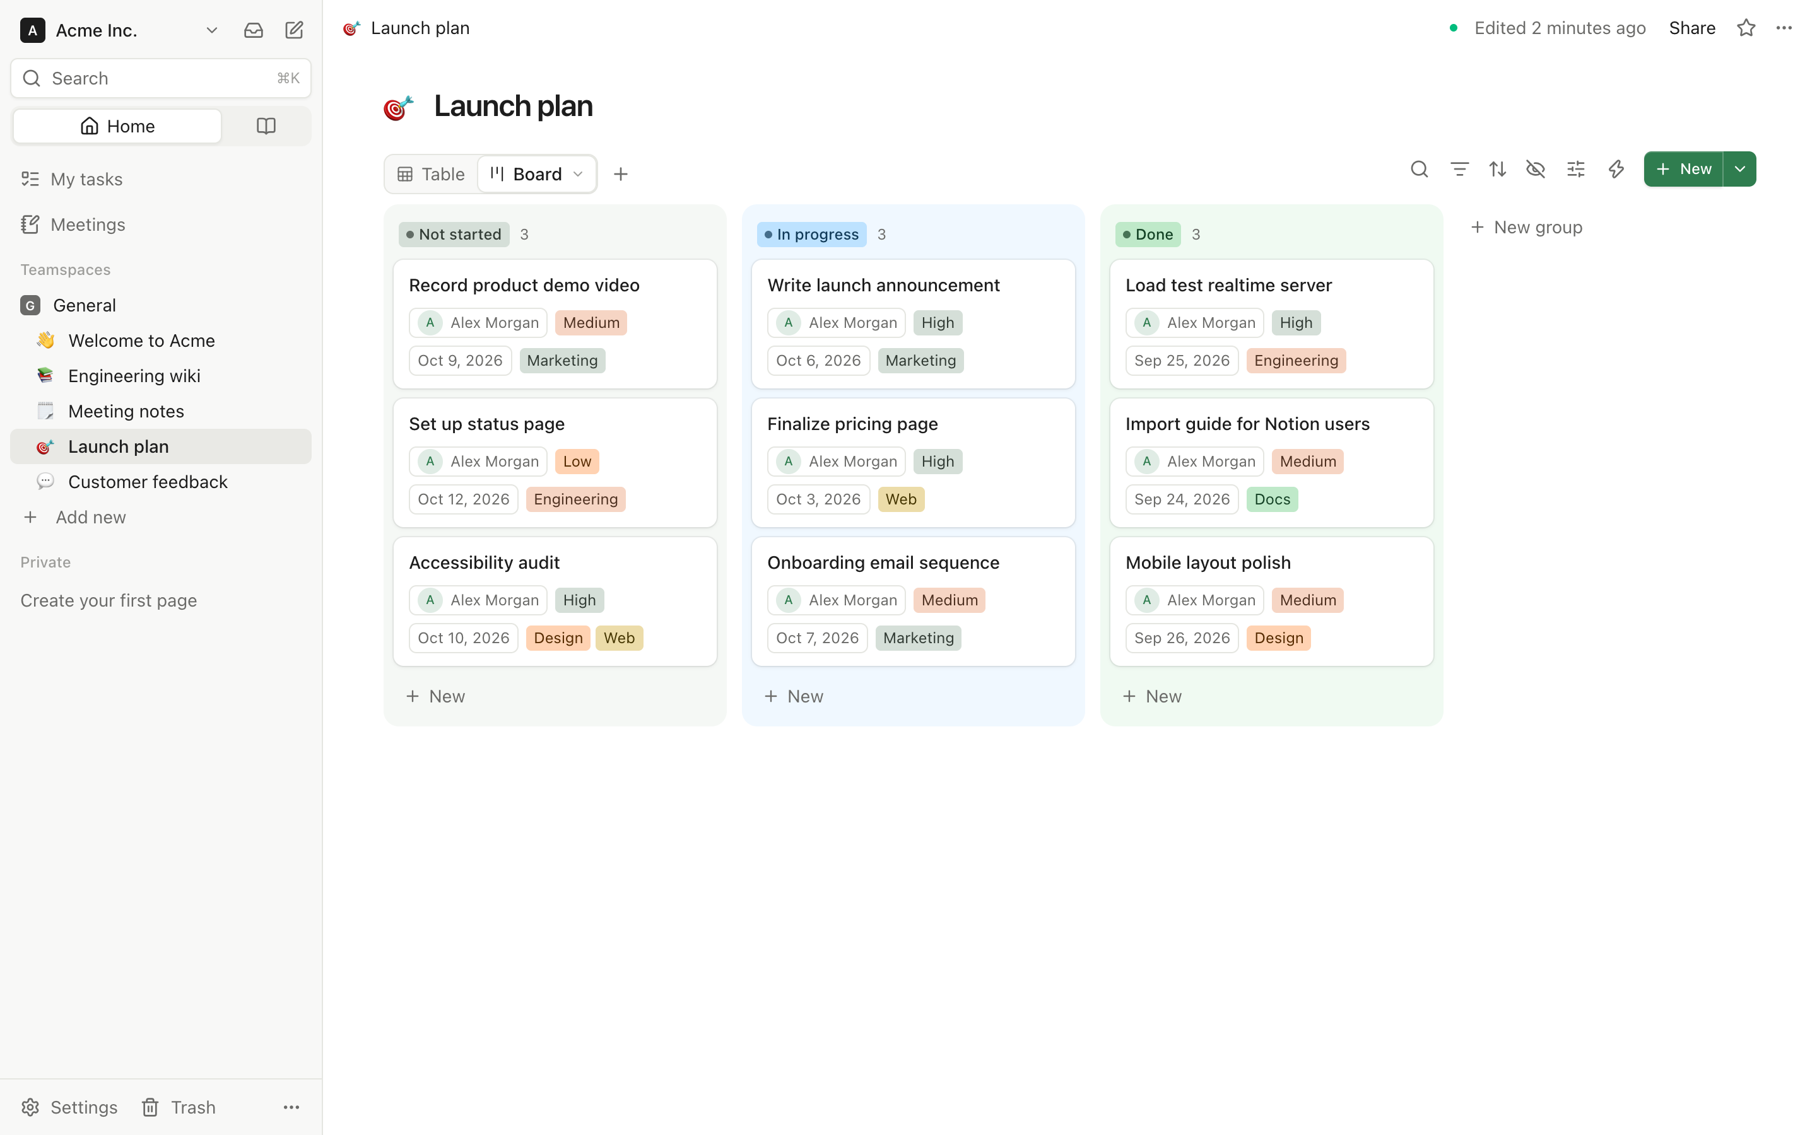This screenshot has width=1817, height=1135.
Task: Collapse the General teamspace
Action: pyautogui.click(x=161, y=306)
